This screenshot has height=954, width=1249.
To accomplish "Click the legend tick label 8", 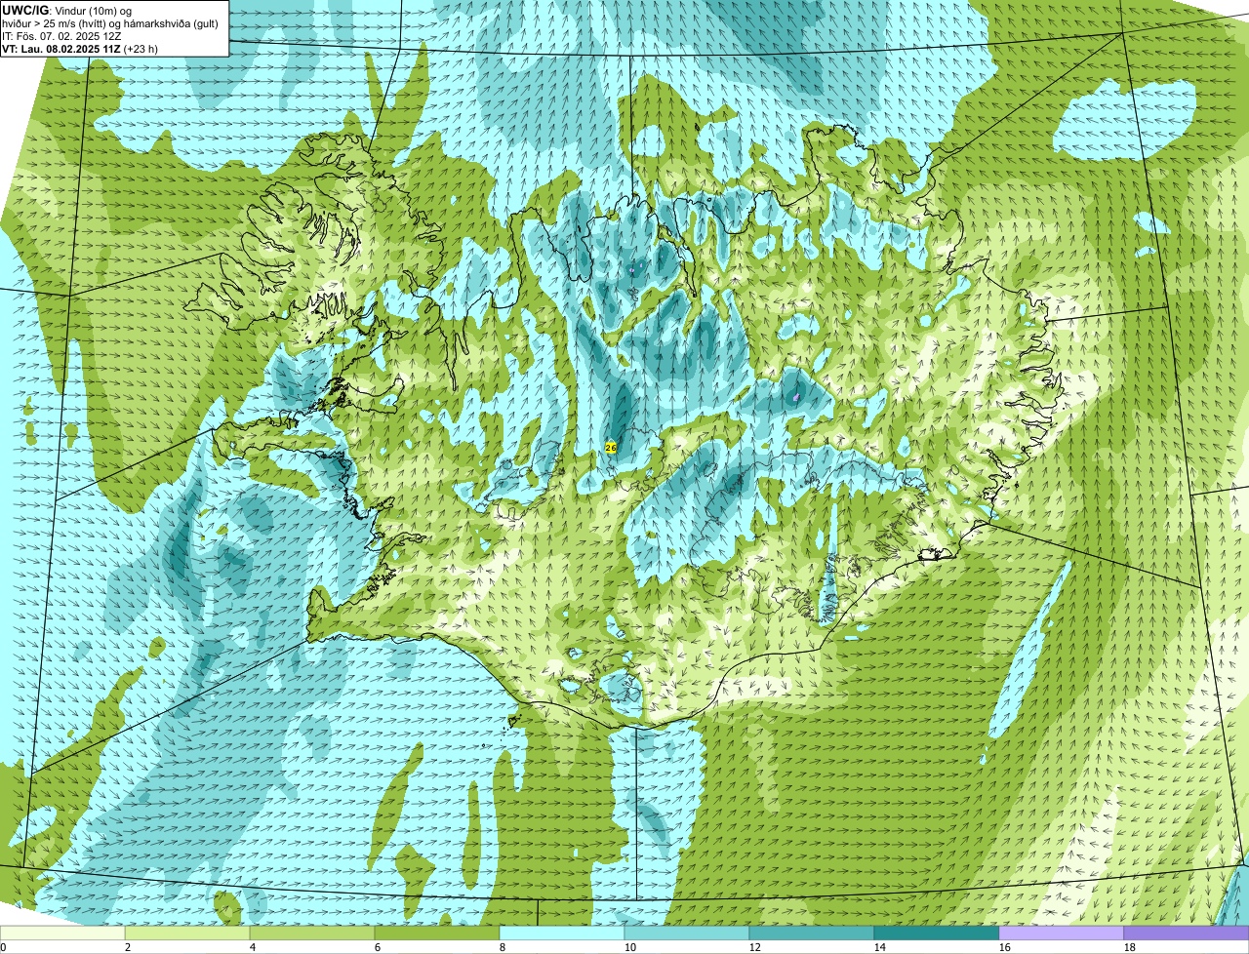I will (x=502, y=947).
